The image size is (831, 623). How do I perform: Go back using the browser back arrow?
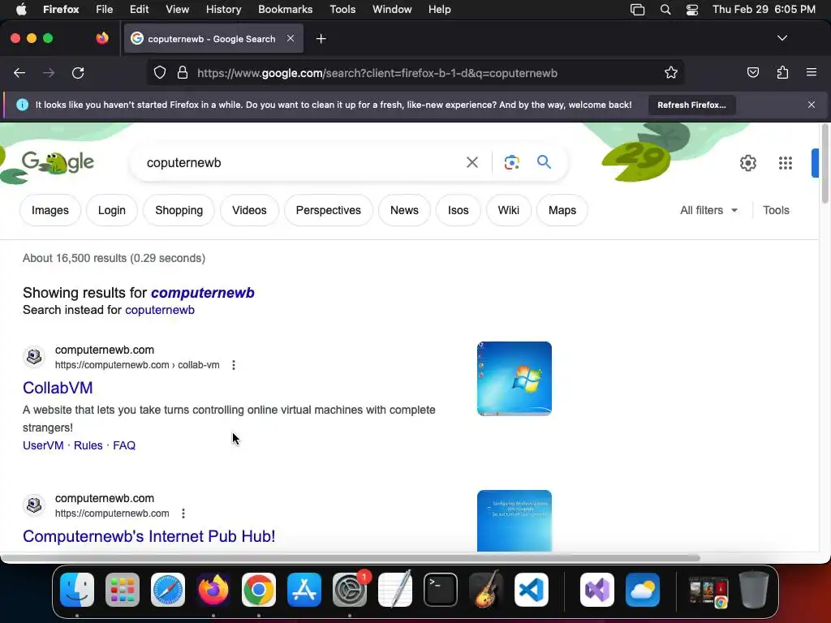pyautogui.click(x=19, y=73)
